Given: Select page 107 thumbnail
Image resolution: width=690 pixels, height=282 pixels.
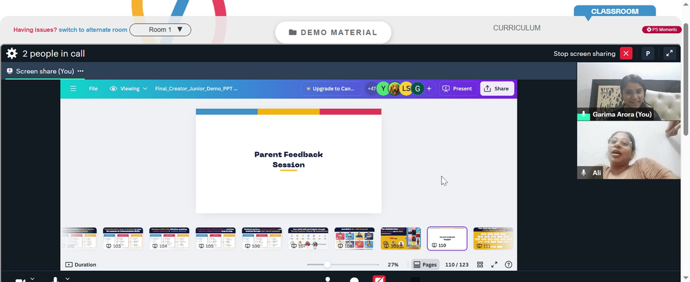Looking at the screenshot, I should [x=308, y=239].
